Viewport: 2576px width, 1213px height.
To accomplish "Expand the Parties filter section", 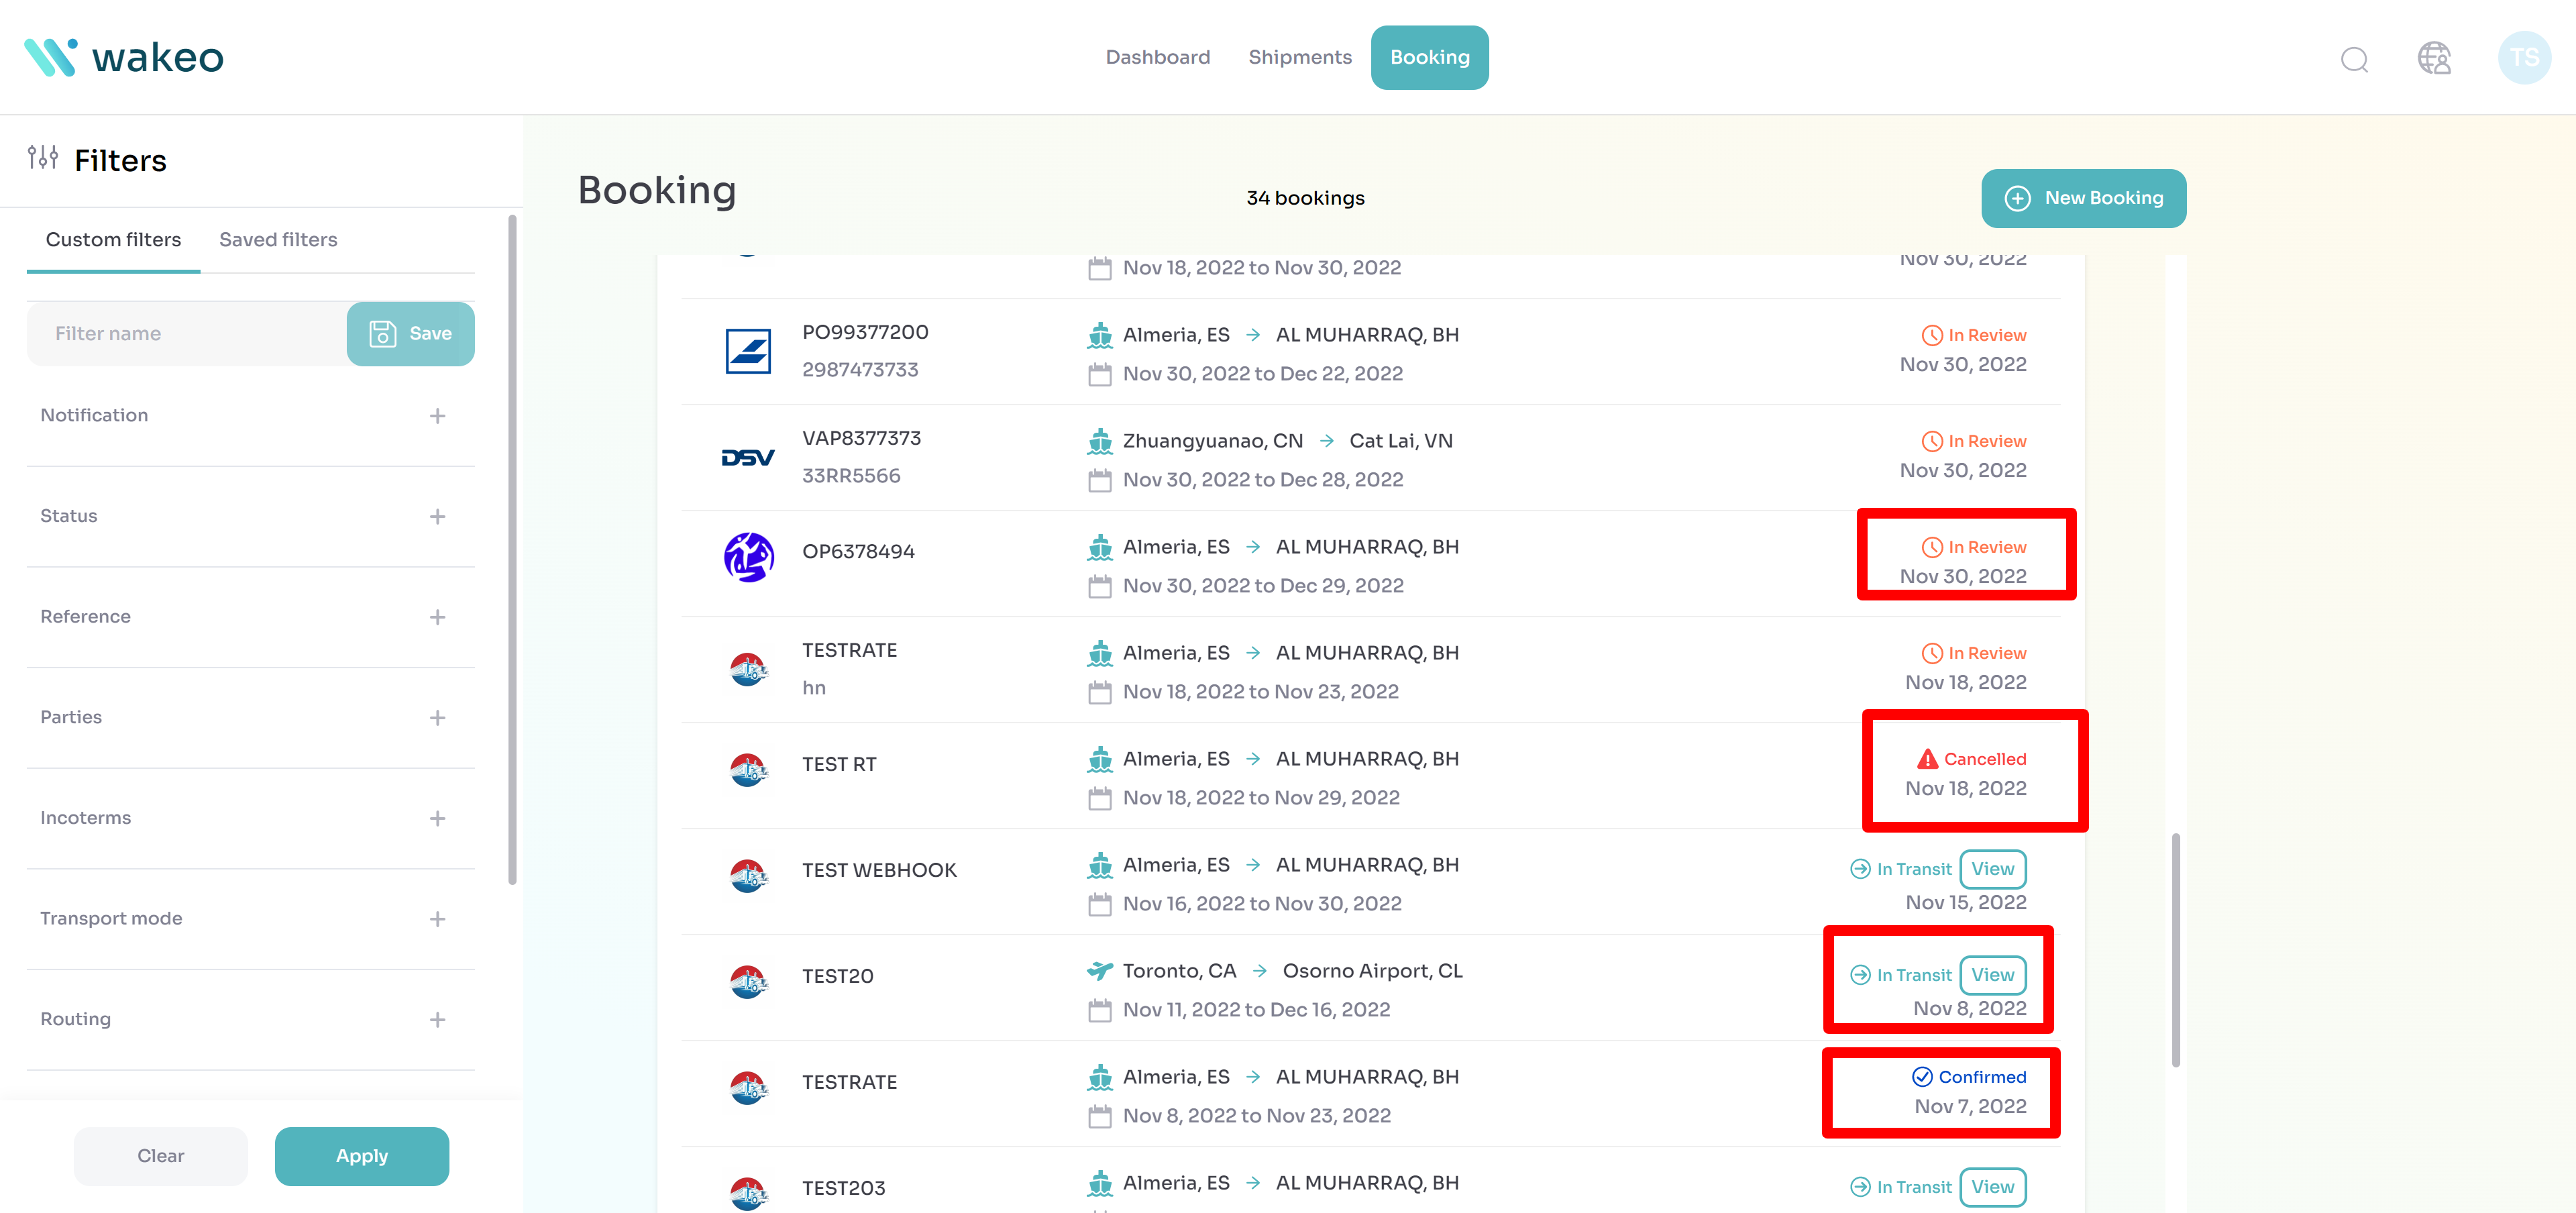I will 437,717.
